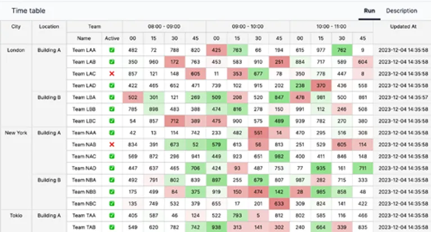
Task: Toggle the active checkmark for Team LAA
Action: coord(112,50)
